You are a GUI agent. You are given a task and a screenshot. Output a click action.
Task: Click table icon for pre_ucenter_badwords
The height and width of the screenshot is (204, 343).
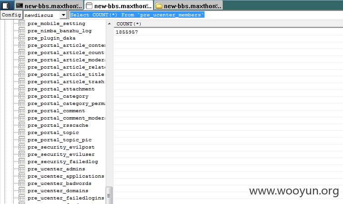(22, 184)
